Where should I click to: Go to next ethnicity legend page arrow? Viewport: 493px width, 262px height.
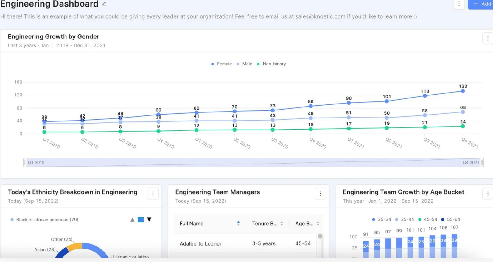click(149, 219)
